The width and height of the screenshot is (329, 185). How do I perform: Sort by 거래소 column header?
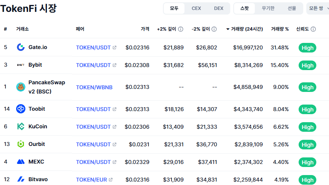22,29
